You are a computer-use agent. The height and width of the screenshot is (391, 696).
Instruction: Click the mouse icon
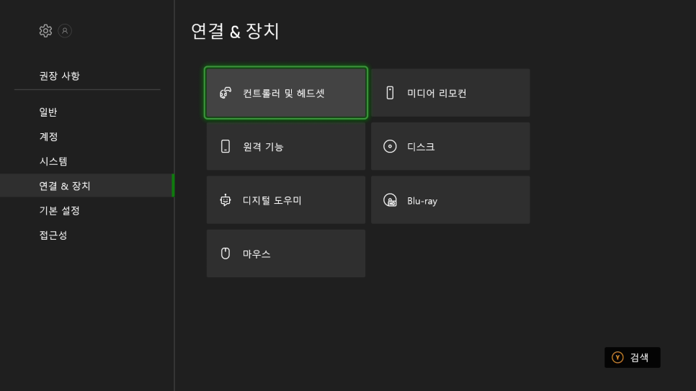click(226, 253)
